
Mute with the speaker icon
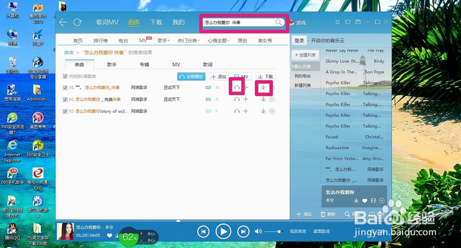(258, 231)
